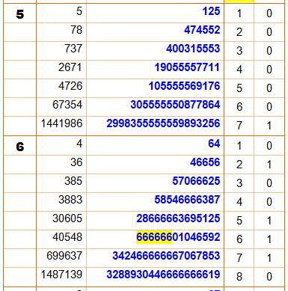Select base number 2671

pos(70,67)
